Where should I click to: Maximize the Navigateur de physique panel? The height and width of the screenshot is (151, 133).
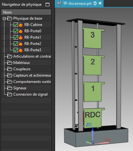[47, 5]
